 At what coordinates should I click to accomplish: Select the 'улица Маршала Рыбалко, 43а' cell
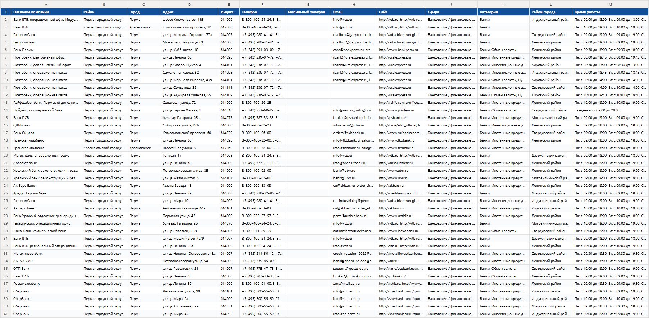[189, 80]
